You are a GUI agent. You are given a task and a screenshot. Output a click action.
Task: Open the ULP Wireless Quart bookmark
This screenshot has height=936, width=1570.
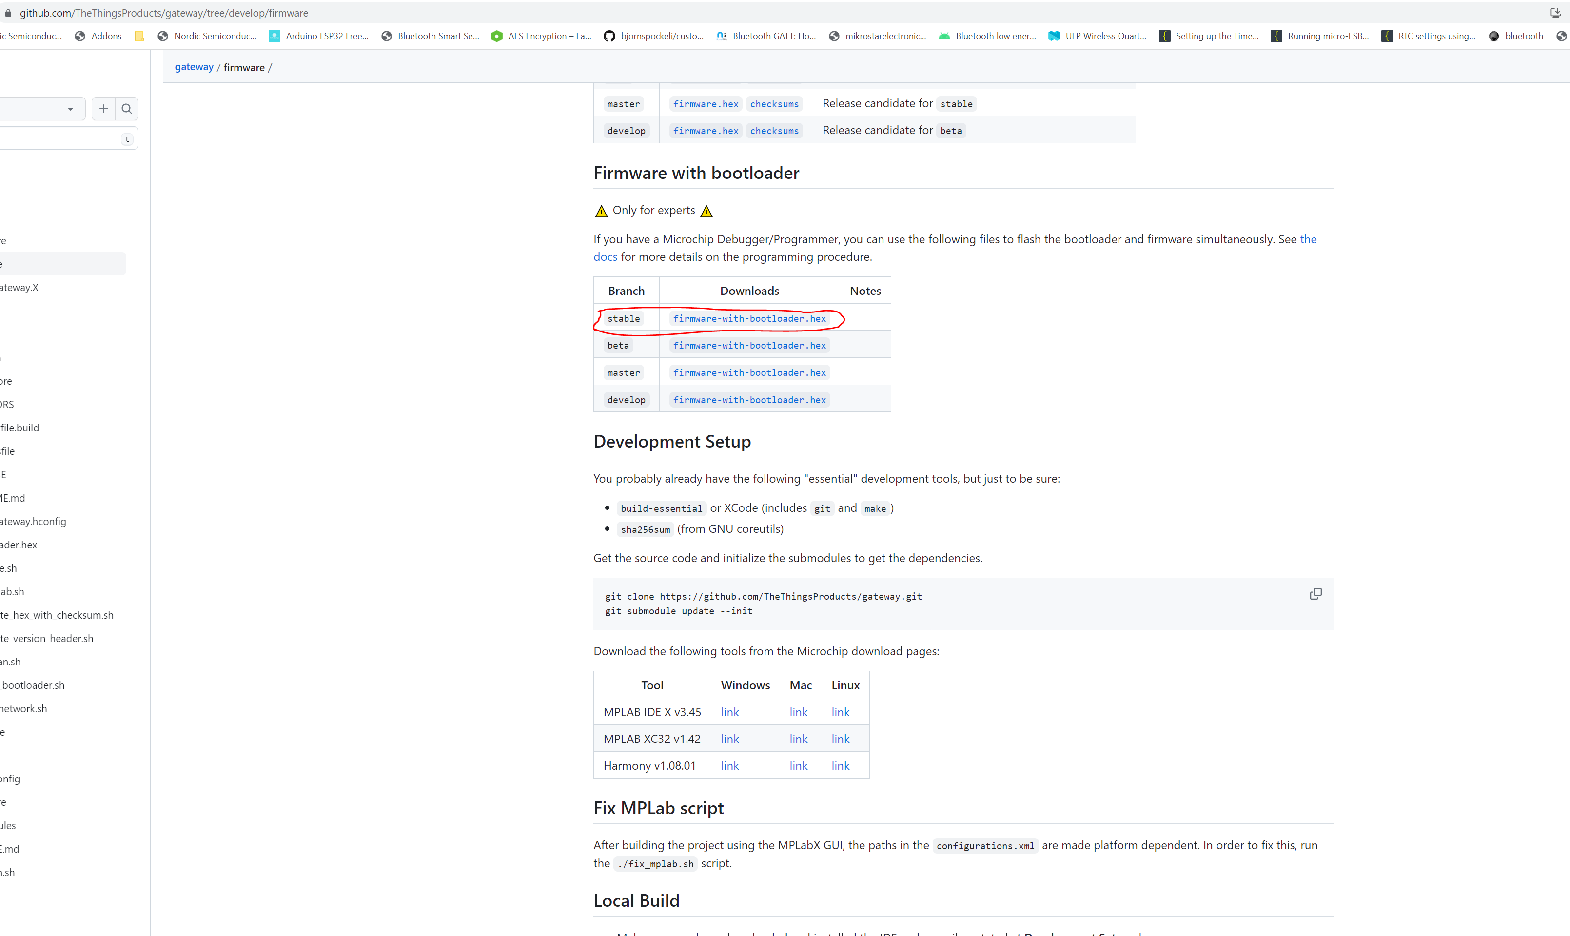click(x=1098, y=36)
